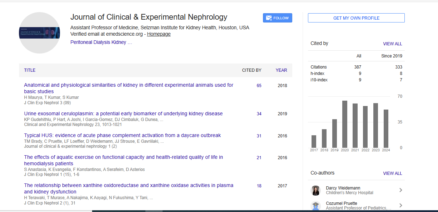The width and height of the screenshot is (438, 212).
Task: Expand Cozumel Pruette co-author chevron arrow
Action: (x=400, y=206)
